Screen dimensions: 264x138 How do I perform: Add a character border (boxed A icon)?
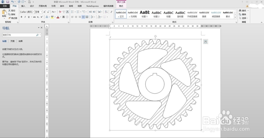point(67,12)
